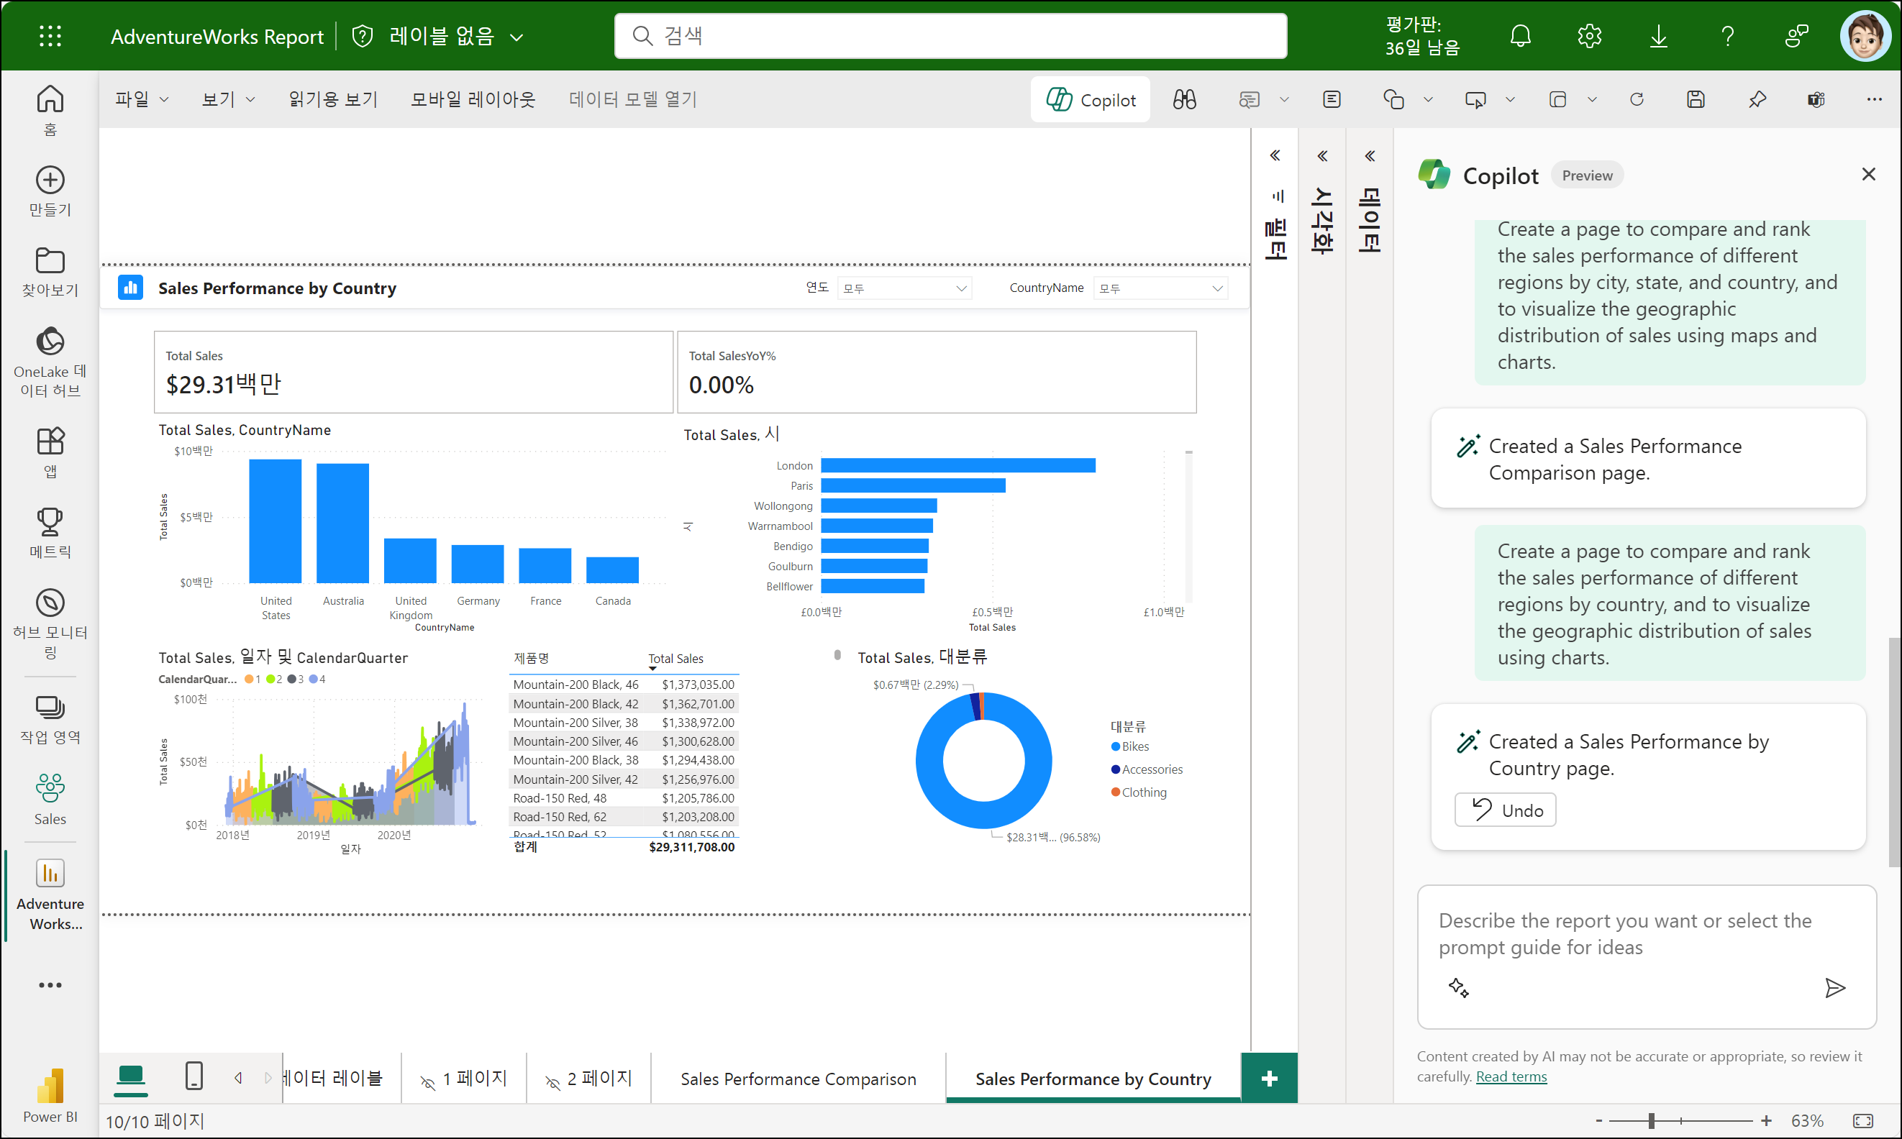Open the 읽기용 보기 menu item
1902x1139 pixels.
point(333,100)
